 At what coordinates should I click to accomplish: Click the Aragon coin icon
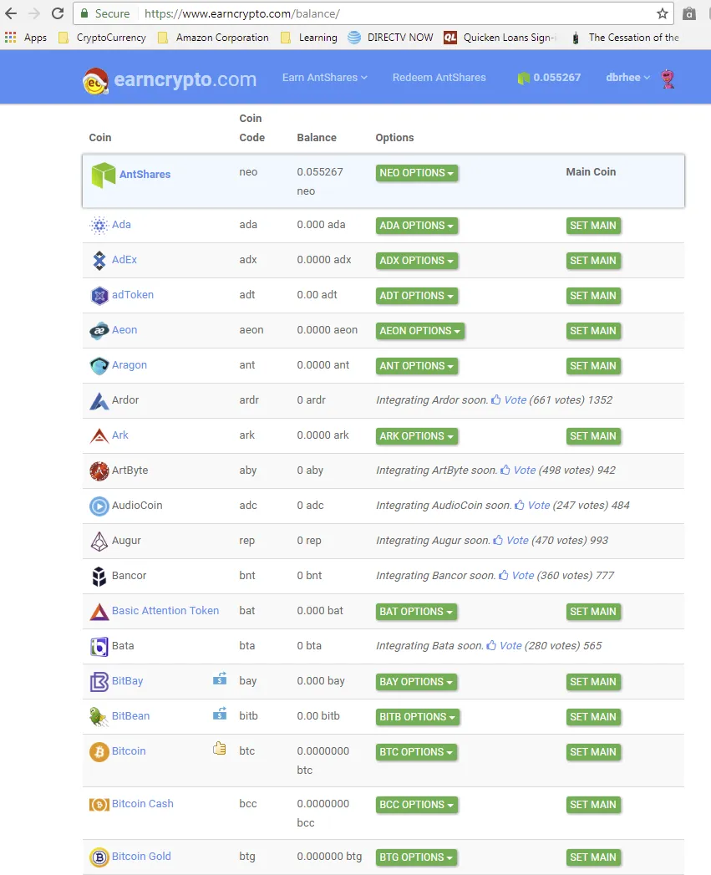click(99, 366)
